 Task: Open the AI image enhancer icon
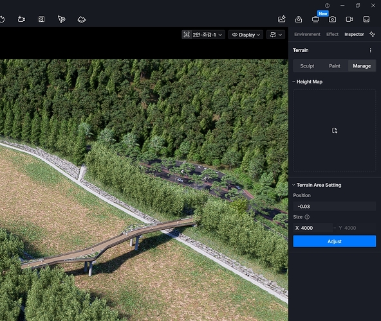[282, 19]
